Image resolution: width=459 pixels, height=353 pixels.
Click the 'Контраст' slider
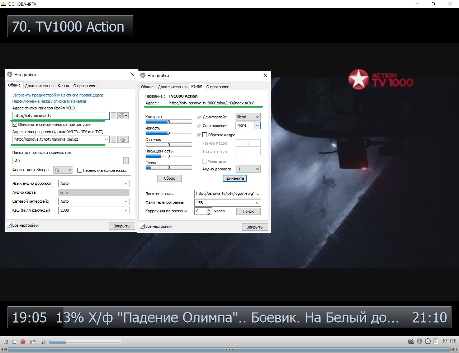click(x=169, y=122)
